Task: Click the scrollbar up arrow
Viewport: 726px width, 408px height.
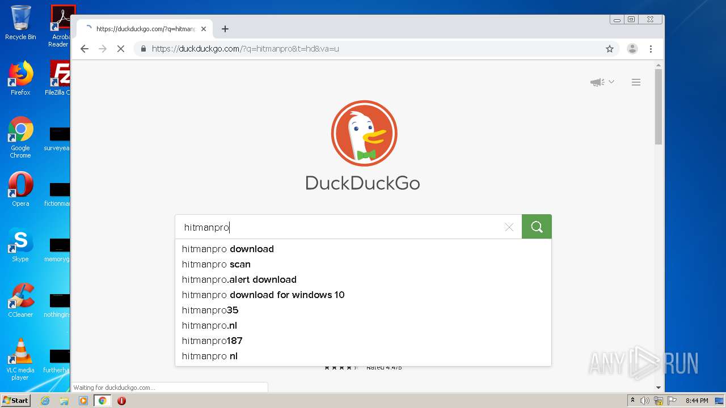Action: (x=658, y=65)
